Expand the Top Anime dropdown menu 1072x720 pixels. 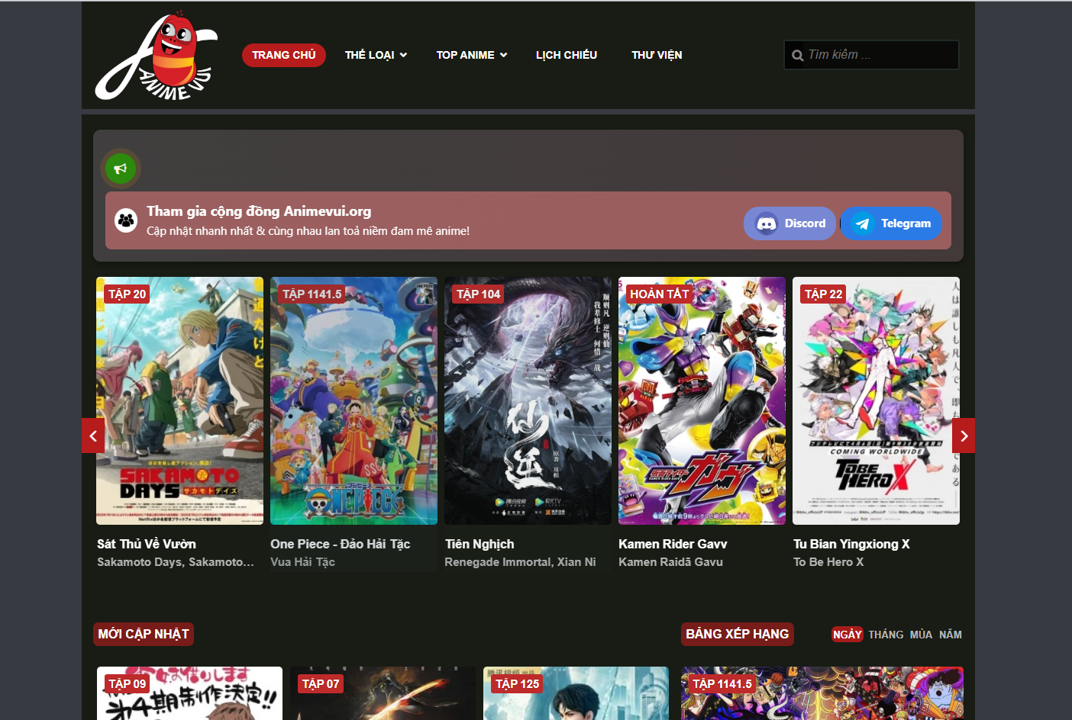[x=471, y=55]
